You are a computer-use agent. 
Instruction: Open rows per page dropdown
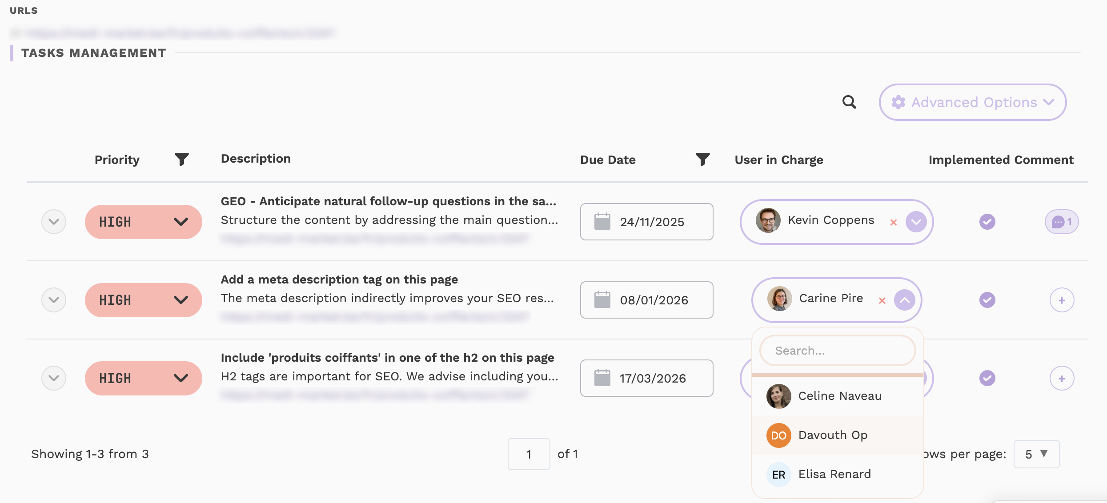[1036, 454]
